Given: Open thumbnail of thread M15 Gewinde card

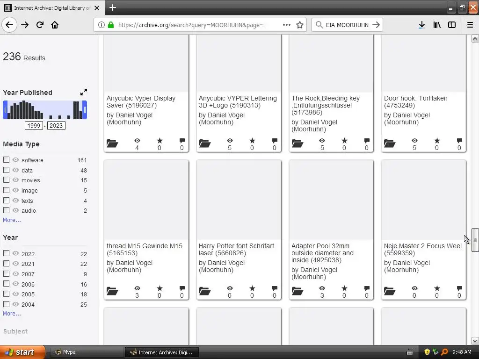Looking at the screenshot, I should (146, 200).
